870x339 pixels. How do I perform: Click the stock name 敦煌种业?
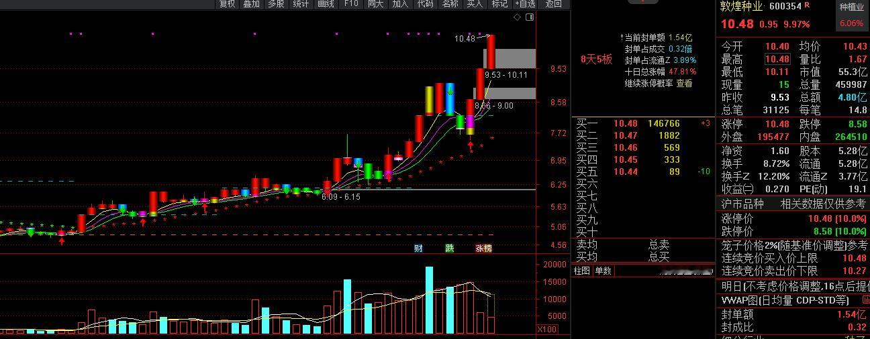pyautogui.click(x=742, y=7)
